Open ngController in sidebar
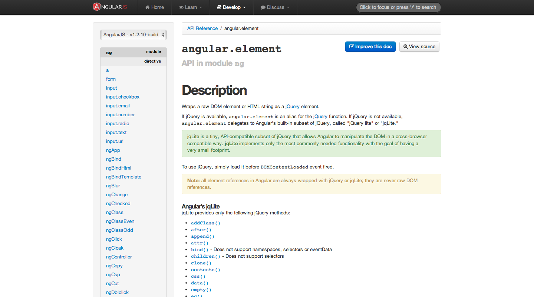Image resolution: width=534 pixels, height=297 pixels. [x=119, y=257]
